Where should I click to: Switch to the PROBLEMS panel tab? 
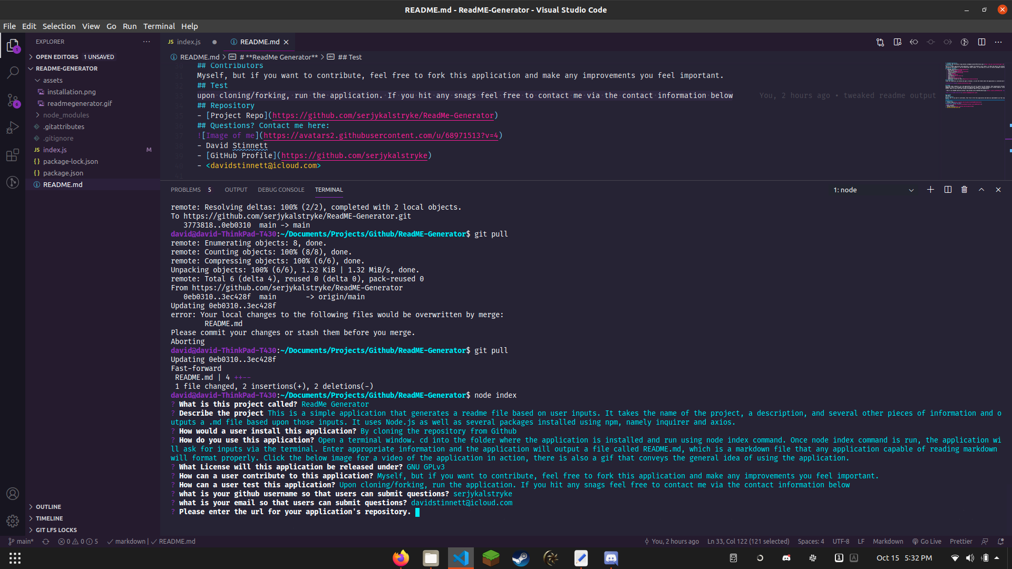coord(186,190)
